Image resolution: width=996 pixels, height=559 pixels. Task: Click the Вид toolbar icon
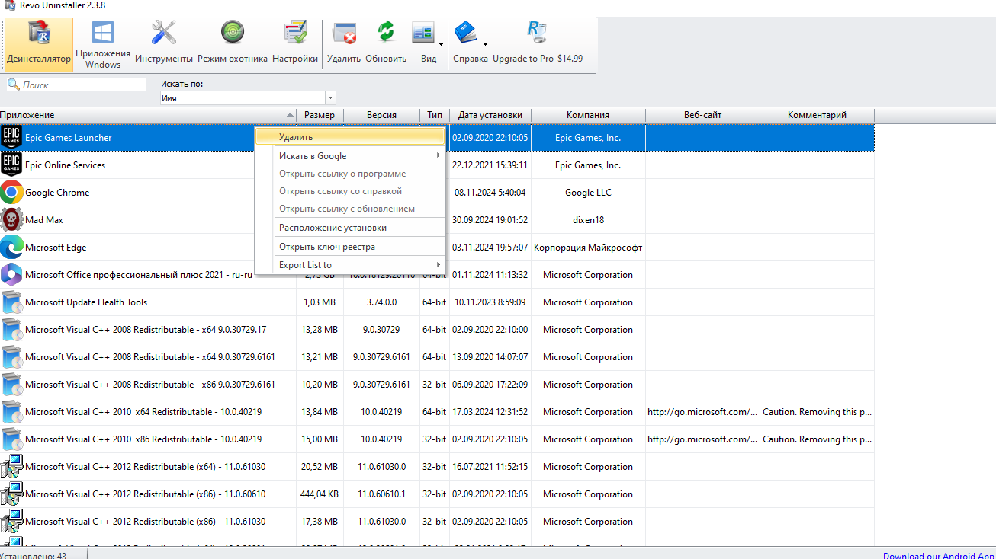(x=423, y=33)
